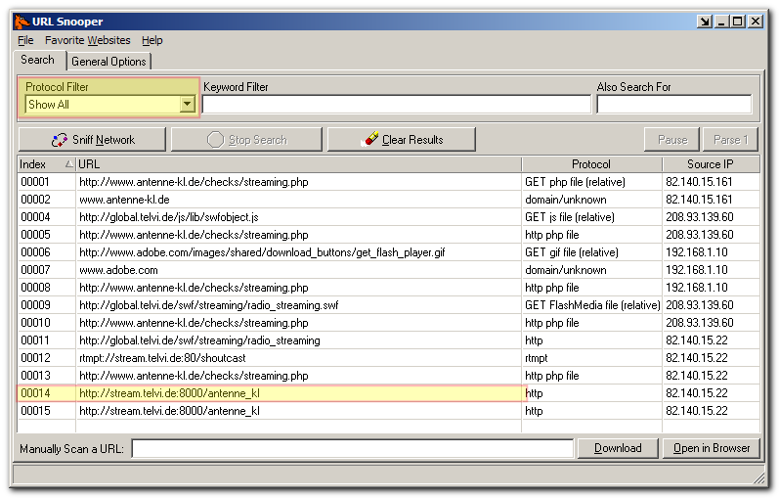
Task: Click 'GET FlashMedia file (relative)' protocol cell
Action: tap(592, 305)
